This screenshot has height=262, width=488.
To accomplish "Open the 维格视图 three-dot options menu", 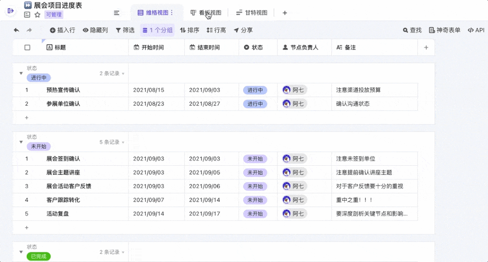I will click(172, 13).
